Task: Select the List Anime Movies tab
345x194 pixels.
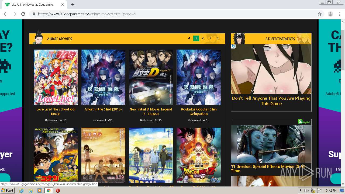Action: (x=34, y=5)
